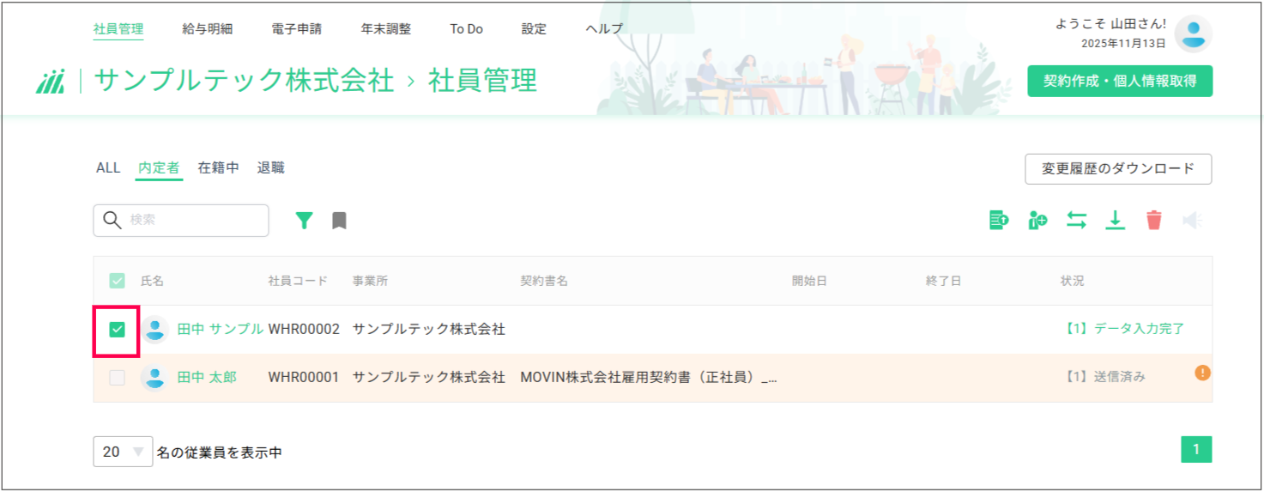Screen dimensions: 1264x492
Task: Click the date 2025年11月13日
Action: click(x=1124, y=43)
